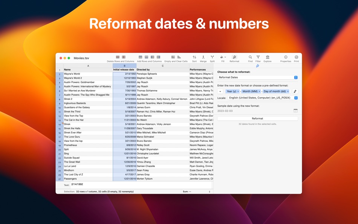Click the date cell 7/26/2002
Image resolution: width=358 pixels, height=224 pixels.
124,82
